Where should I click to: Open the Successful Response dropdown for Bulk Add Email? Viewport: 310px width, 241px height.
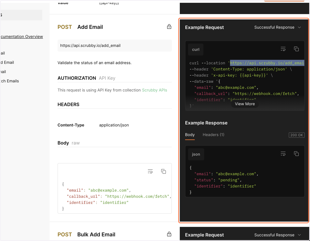point(278,235)
